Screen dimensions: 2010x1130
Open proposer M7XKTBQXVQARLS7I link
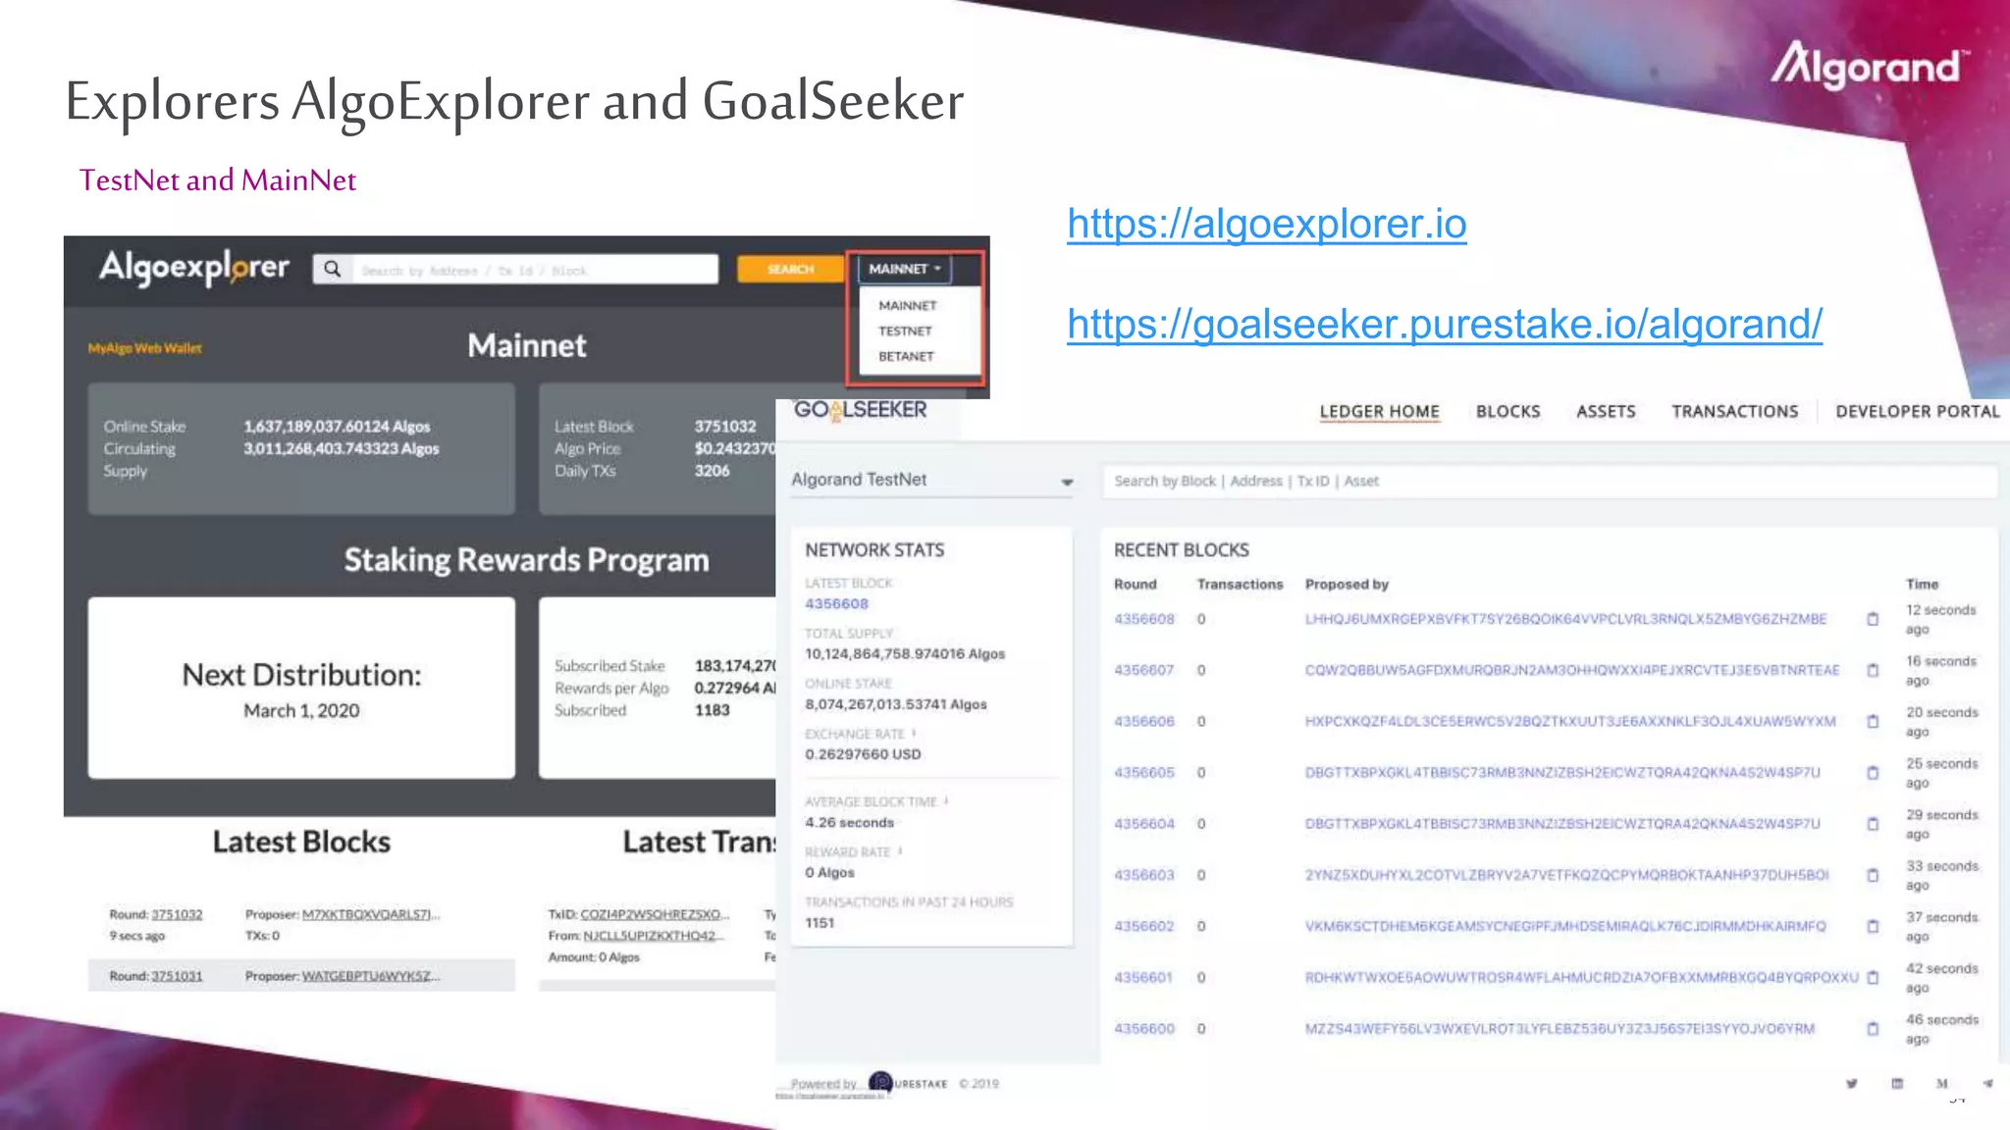point(371,914)
